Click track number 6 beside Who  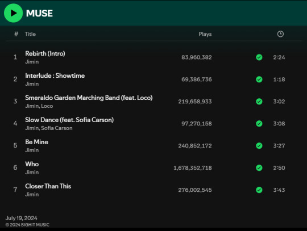click(15, 167)
